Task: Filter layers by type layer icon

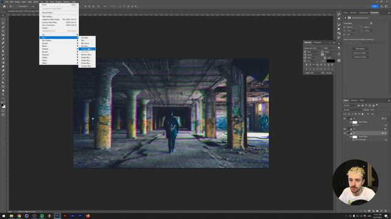Action: [366, 105]
